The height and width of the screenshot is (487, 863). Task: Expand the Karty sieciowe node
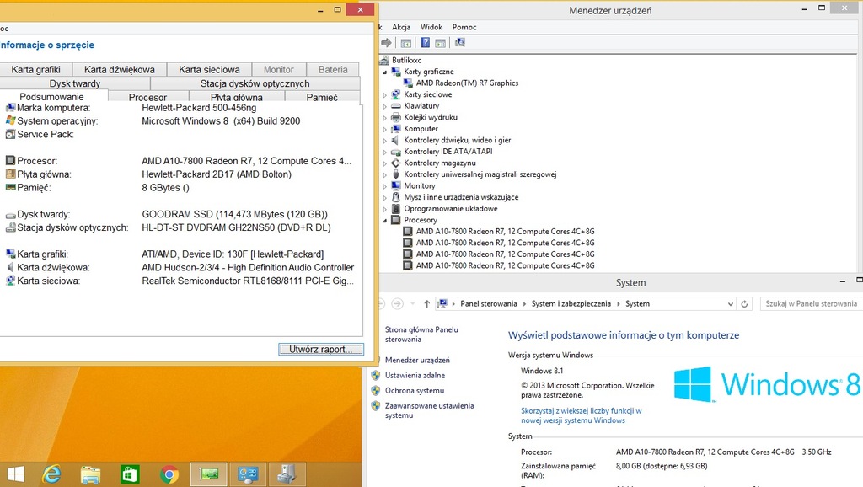384,95
